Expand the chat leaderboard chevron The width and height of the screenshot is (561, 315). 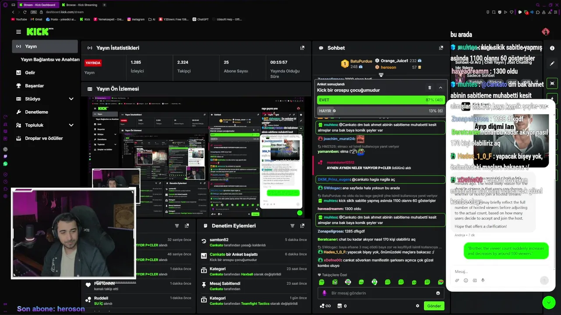point(381,75)
